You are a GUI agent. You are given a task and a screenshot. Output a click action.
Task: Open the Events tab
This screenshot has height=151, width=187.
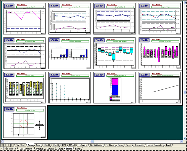[77, 149]
